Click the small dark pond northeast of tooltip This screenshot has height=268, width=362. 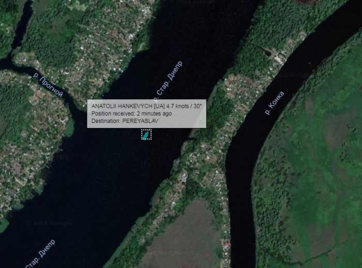point(268,53)
